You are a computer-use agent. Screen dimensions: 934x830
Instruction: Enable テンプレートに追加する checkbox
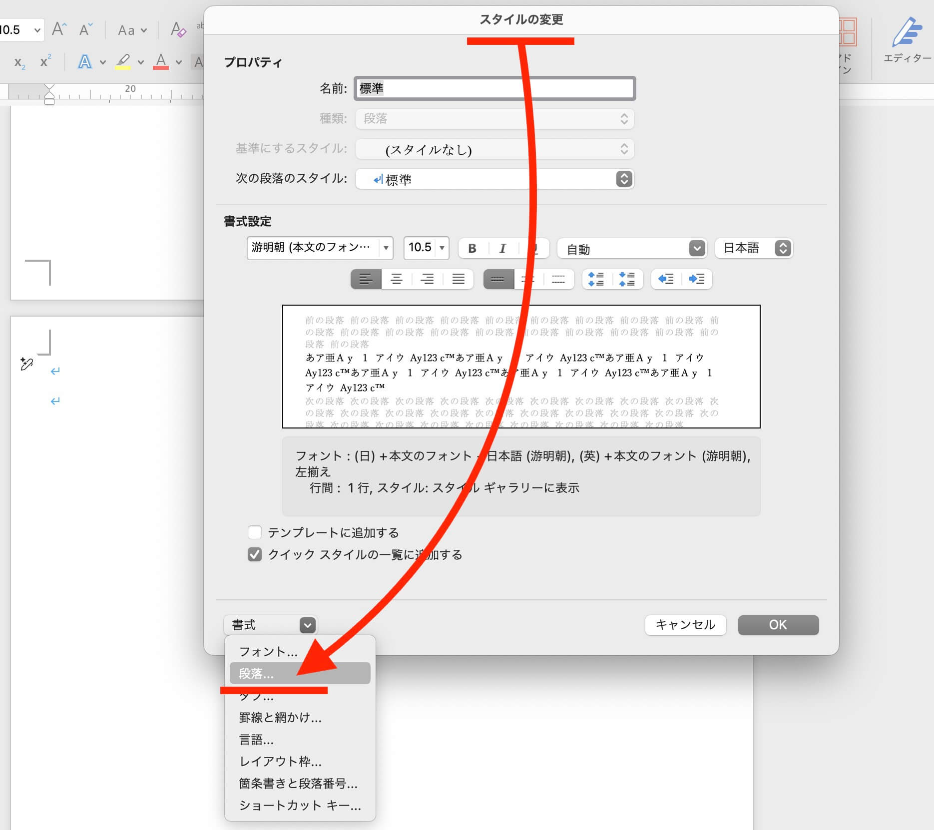(255, 532)
